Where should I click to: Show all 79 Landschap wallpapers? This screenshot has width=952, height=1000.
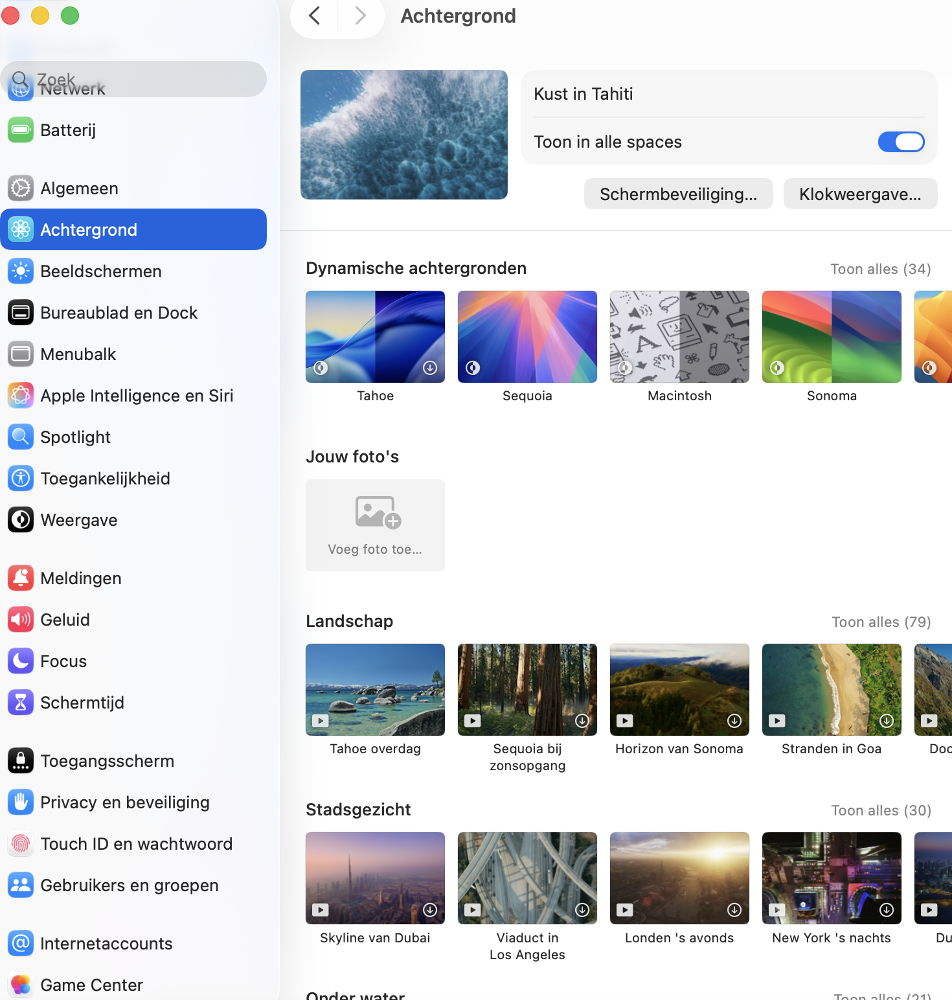[x=881, y=622]
